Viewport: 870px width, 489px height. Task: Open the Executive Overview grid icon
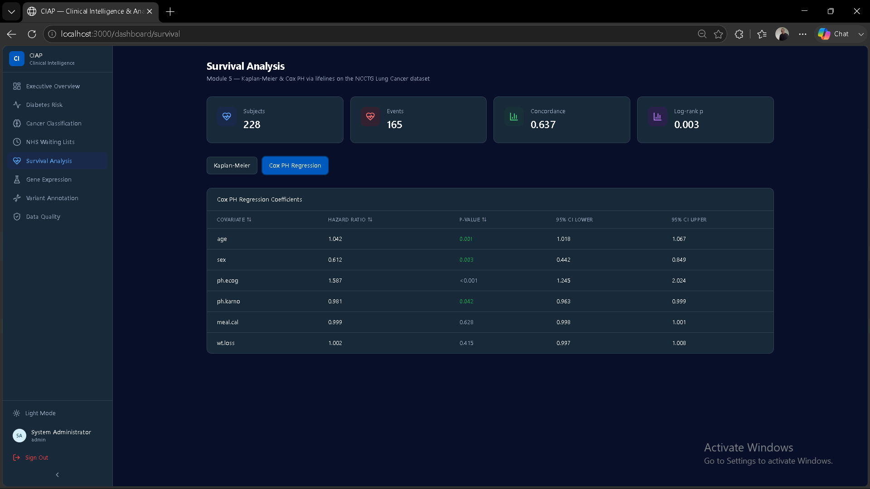(x=17, y=86)
